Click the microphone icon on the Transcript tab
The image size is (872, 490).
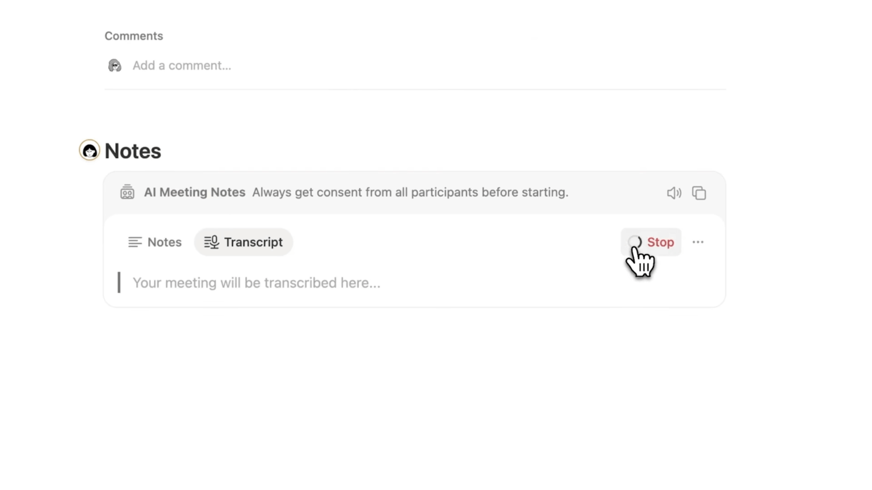coord(211,242)
